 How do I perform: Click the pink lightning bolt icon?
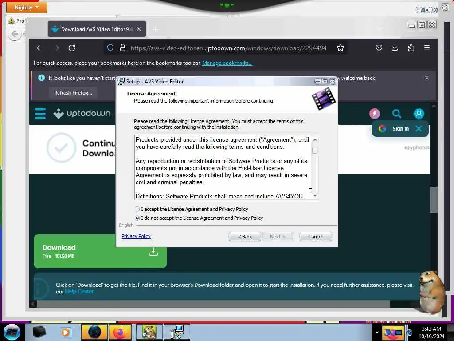coord(374,113)
